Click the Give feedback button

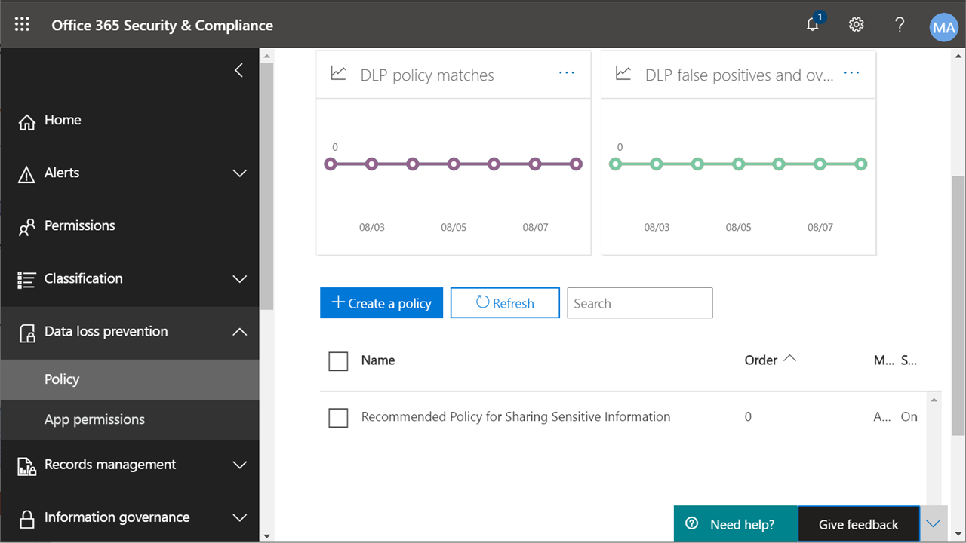[859, 524]
